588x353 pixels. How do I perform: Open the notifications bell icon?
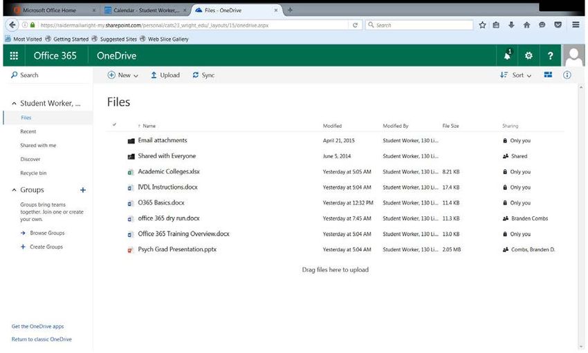coord(507,56)
